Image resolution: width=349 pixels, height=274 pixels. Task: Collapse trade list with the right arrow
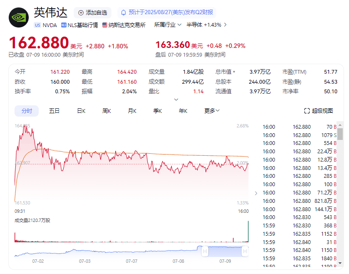click(x=256, y=193)
